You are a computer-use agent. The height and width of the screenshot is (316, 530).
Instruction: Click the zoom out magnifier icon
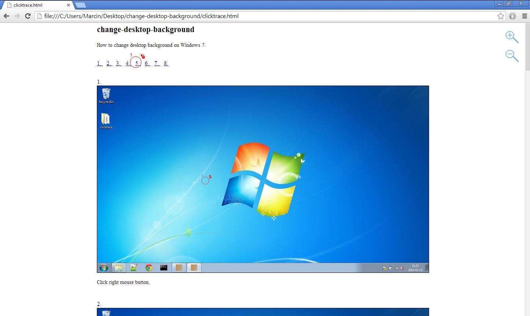(512, 56)
